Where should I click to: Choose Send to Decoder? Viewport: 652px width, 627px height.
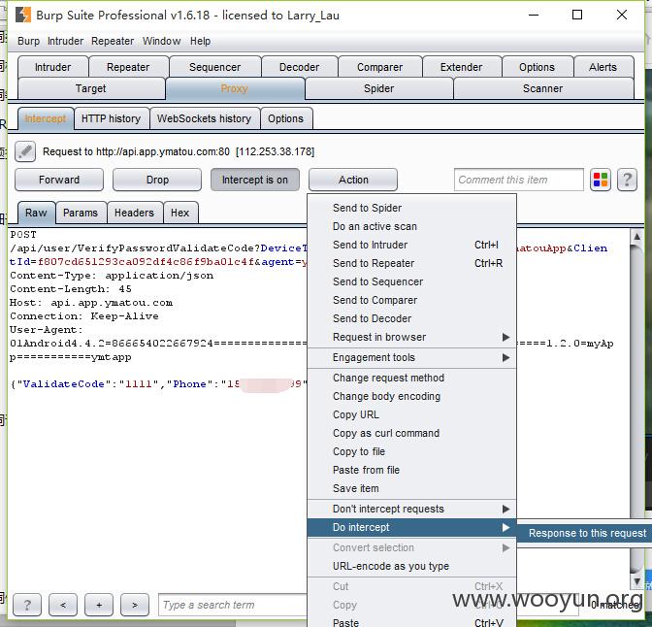point(411,318)
